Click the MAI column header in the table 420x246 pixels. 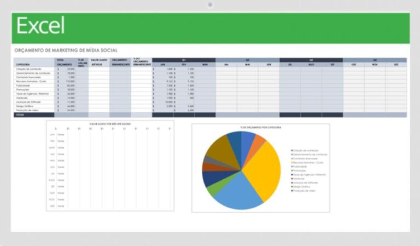point(248,65)
